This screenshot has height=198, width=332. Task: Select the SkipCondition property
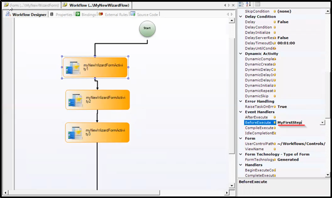click(257, 11)
